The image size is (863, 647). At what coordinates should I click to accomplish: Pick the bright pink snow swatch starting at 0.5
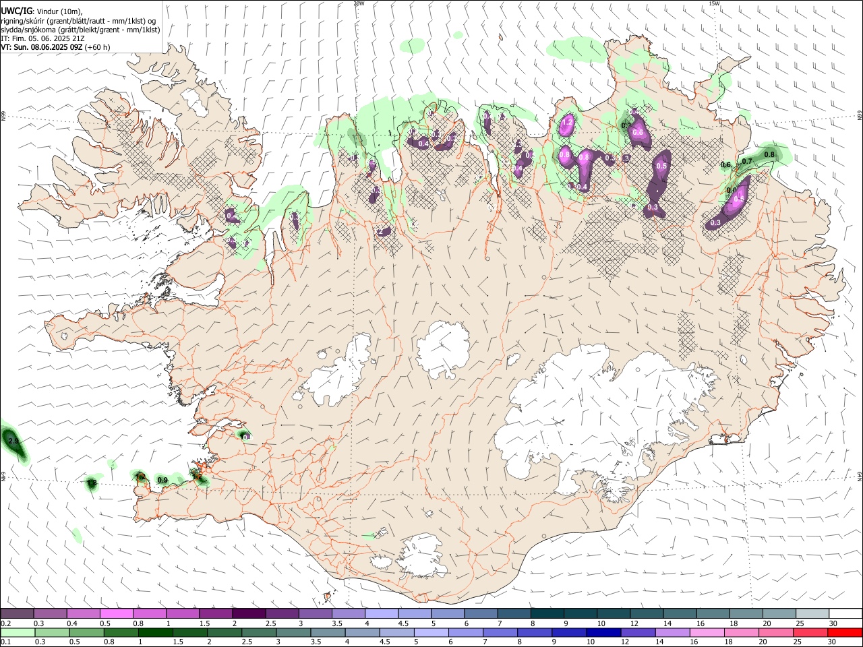116,614
